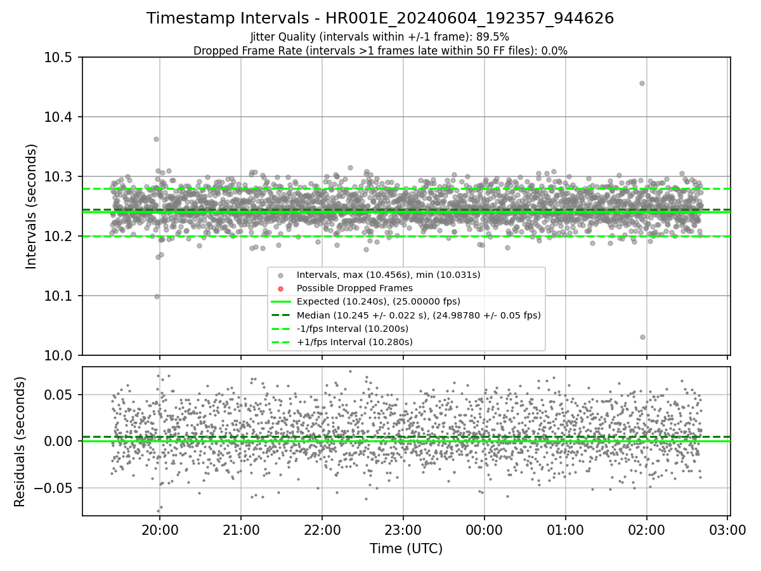Click the dark dashed line sample for 'Median'
Image resolution: width=761 pixels, height=571 pixels.
pos(282,315)
